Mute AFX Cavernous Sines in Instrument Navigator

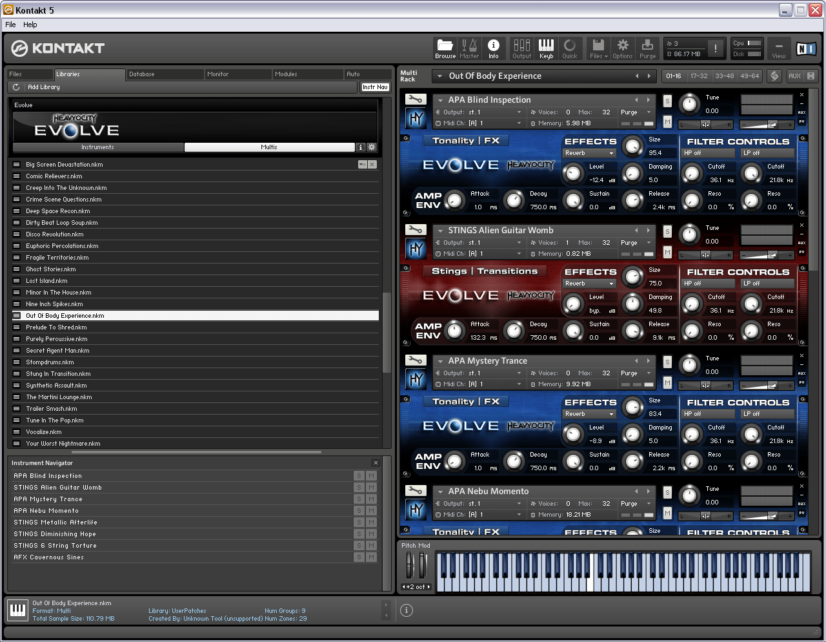(371, 557)
